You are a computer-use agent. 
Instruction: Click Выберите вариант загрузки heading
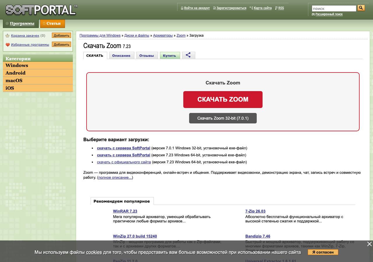pyautogui.click(x=116, y=139)
